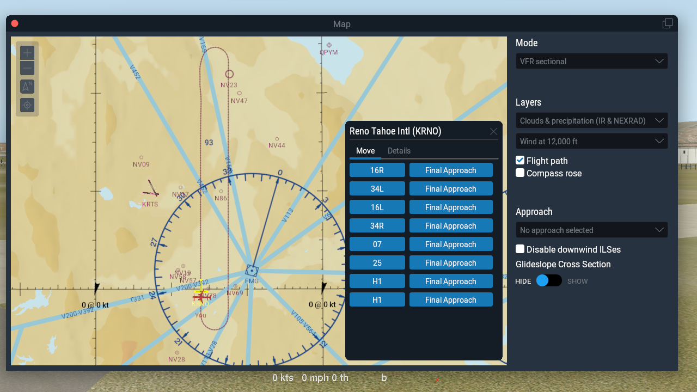Pop out the Map window
697x392 pixels.
click(668, 23)
